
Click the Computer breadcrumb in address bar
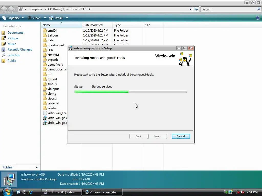coord(35,9)
